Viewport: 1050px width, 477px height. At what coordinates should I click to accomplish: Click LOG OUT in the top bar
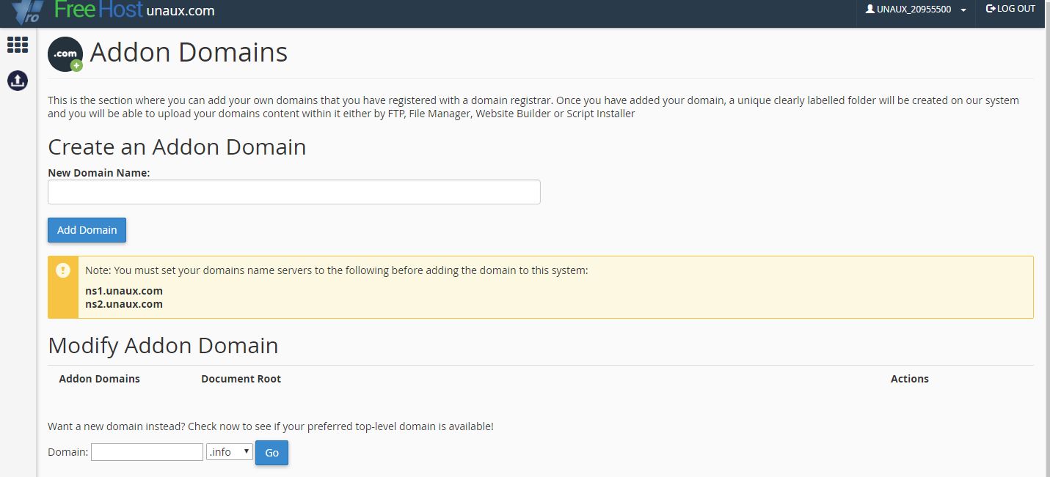click(1016, 8)
